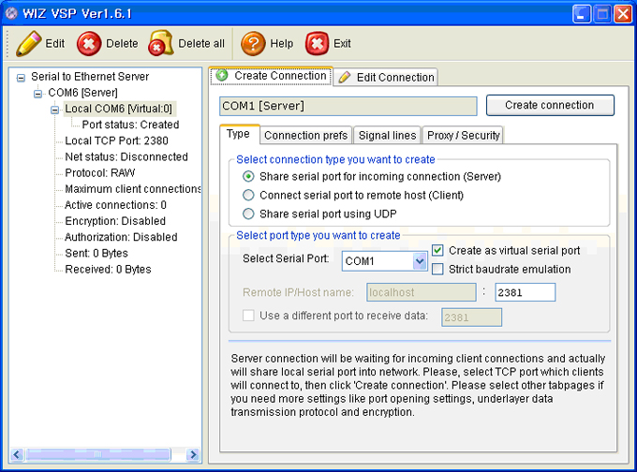Click the 'COM1 [Server]' connection name field
The height and width of the screenshot is (472, 637).
348,106
